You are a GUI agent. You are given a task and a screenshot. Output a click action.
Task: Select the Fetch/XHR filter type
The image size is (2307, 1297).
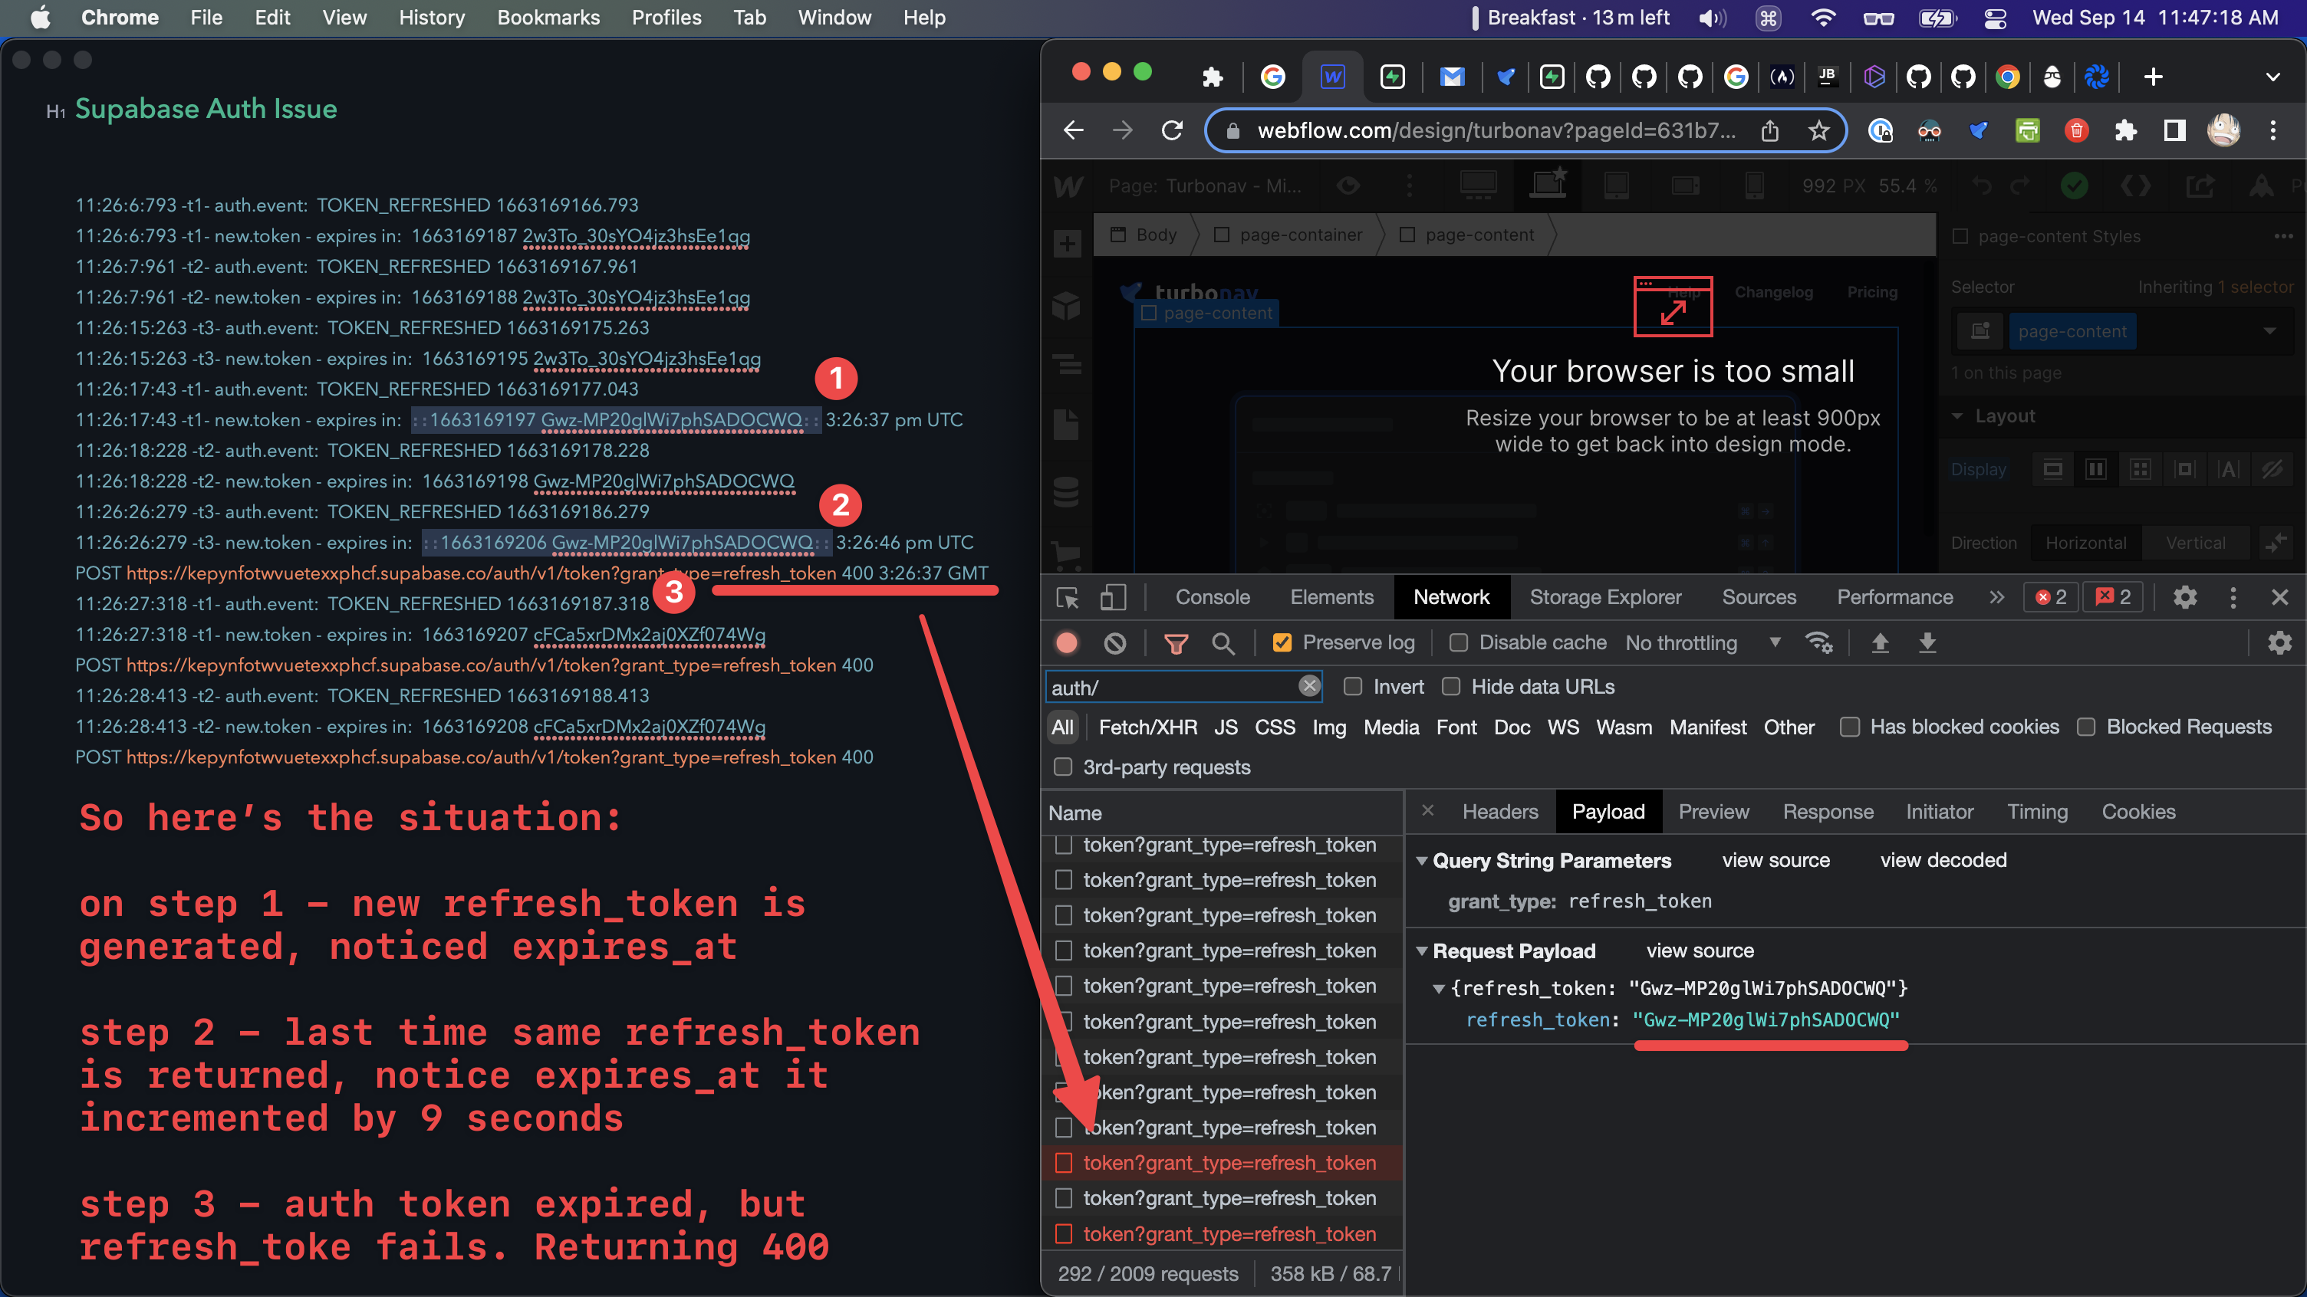pyautogui.click(x=1147, y=727)
